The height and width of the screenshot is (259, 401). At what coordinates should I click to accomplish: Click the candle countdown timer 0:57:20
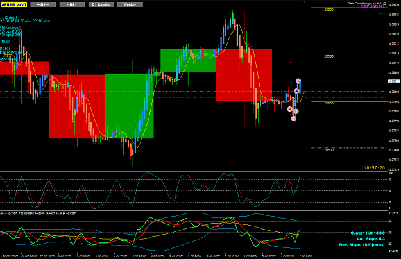pos(373,168)
